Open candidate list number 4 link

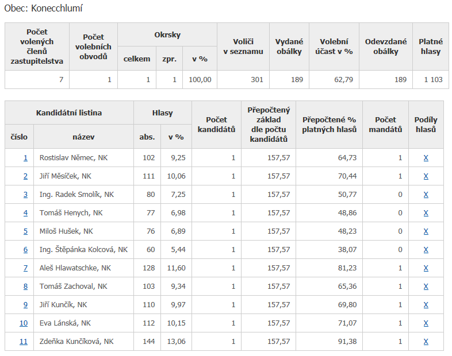[x=25, y=213]
